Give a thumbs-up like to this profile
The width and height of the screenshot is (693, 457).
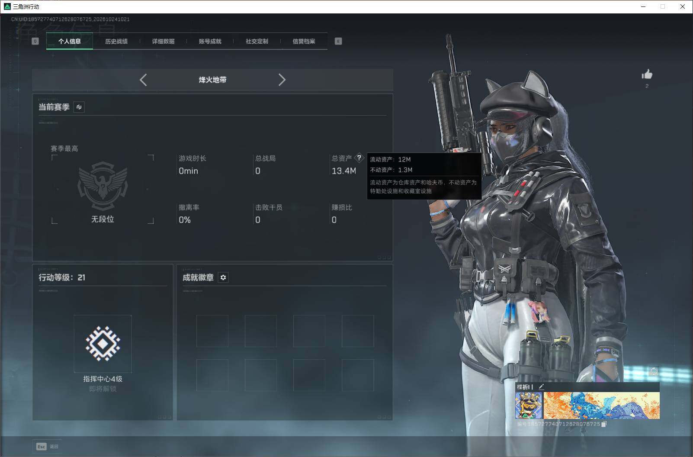click(x=647, y=74)
